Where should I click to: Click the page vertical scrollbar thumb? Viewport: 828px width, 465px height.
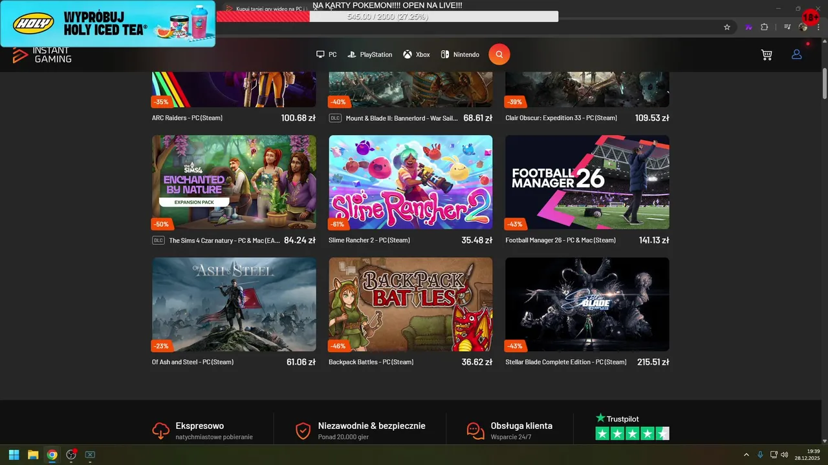pos(824,83)
